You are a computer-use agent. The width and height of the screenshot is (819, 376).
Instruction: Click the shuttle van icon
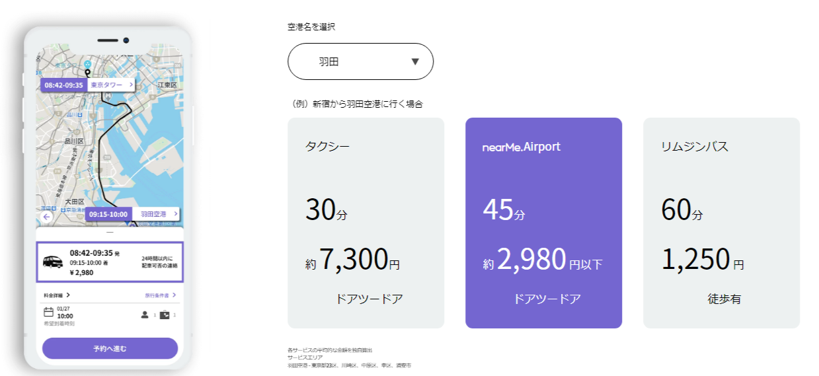click(x=54, y=262)
